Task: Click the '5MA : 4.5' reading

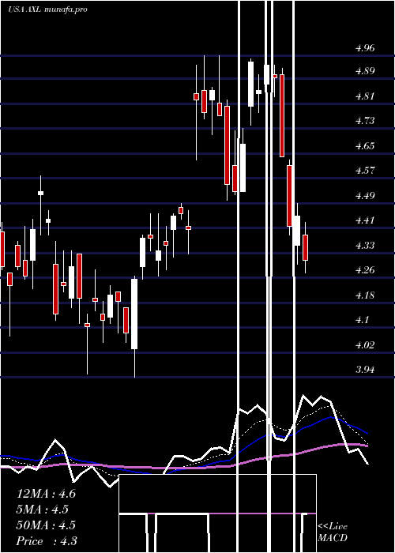Action: tap(43, 510)
